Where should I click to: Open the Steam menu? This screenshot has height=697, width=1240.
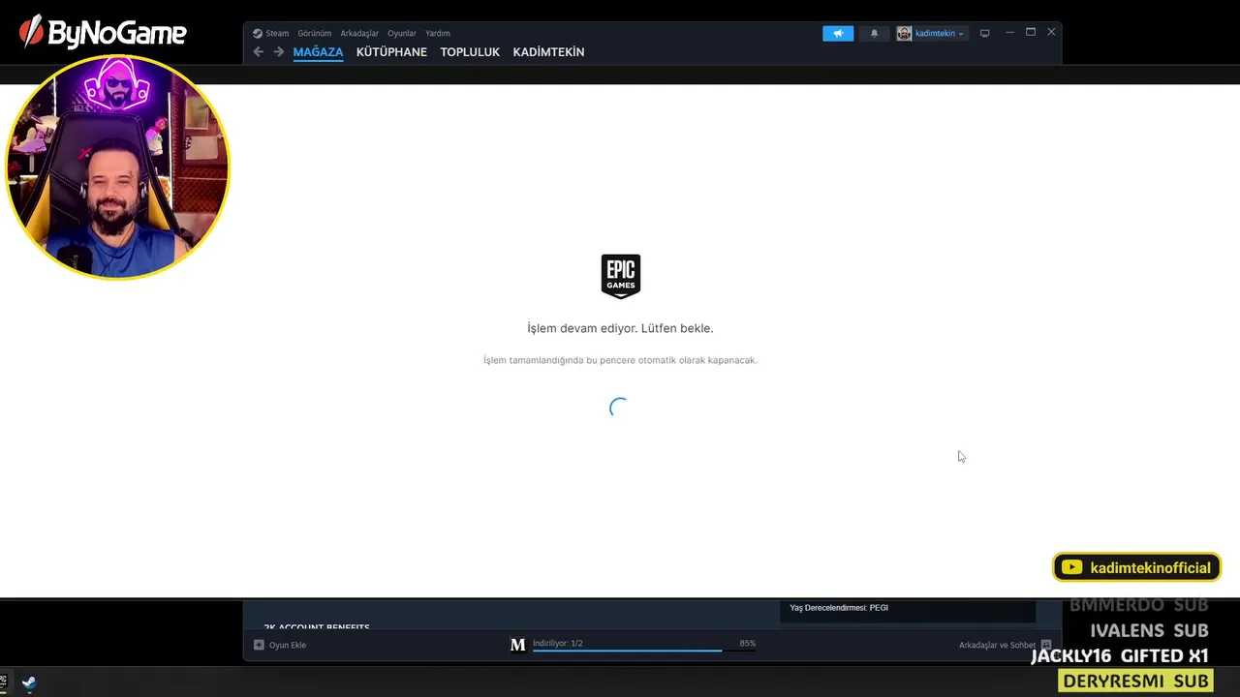[x=277, y=33]
